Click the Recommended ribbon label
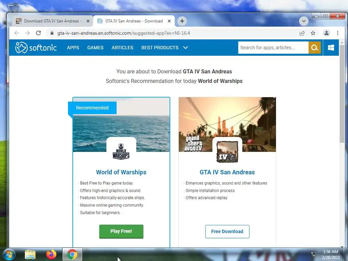 tap(92, 108)
